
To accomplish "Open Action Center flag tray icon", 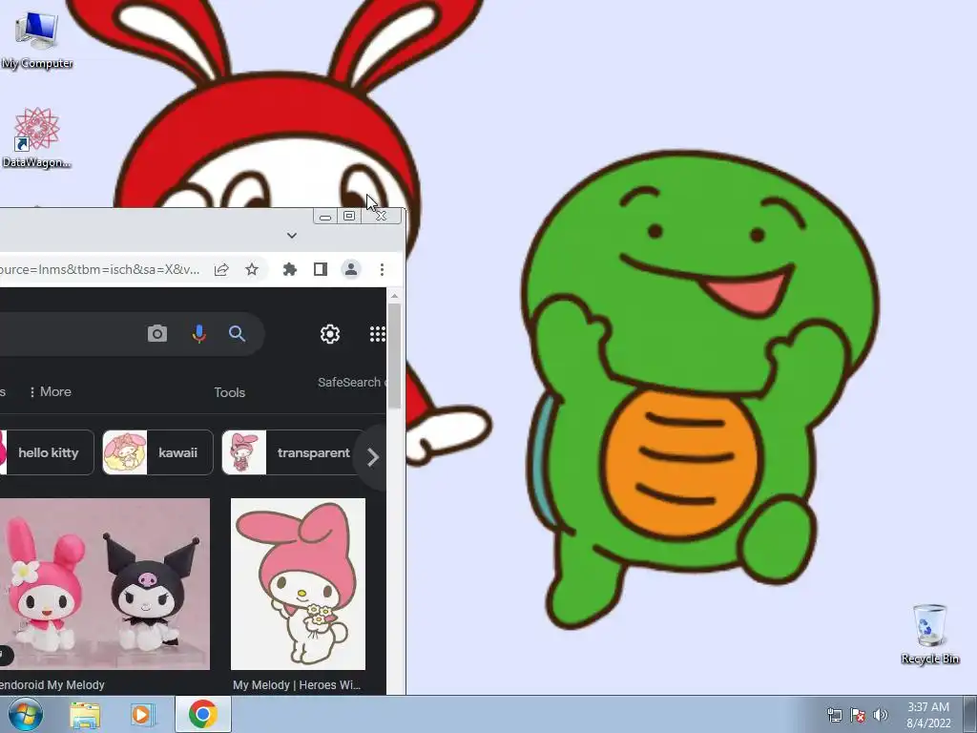I will click(x=858, y=715).
